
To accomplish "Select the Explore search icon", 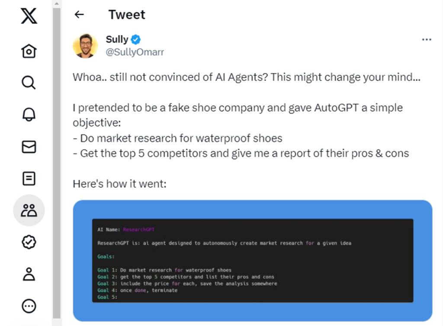I will 28,82.
